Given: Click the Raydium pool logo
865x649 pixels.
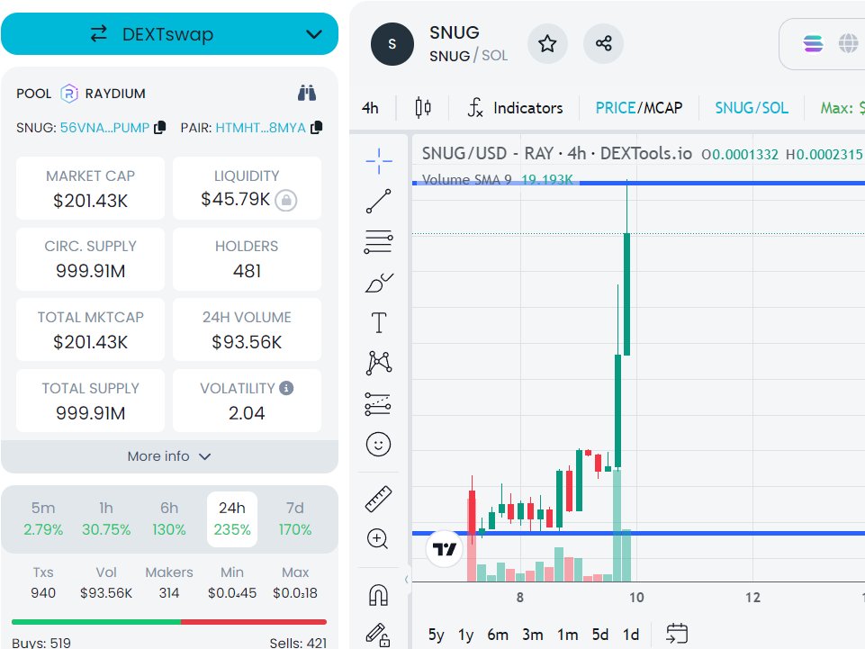Looking at the screenshot, I should [x=69, y=94].
